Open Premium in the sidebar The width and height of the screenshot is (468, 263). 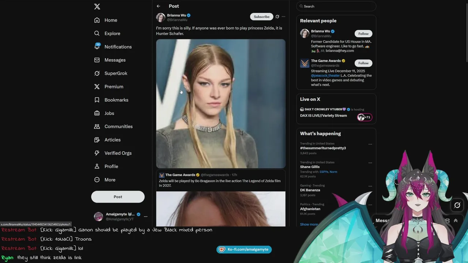coord(109,87)
